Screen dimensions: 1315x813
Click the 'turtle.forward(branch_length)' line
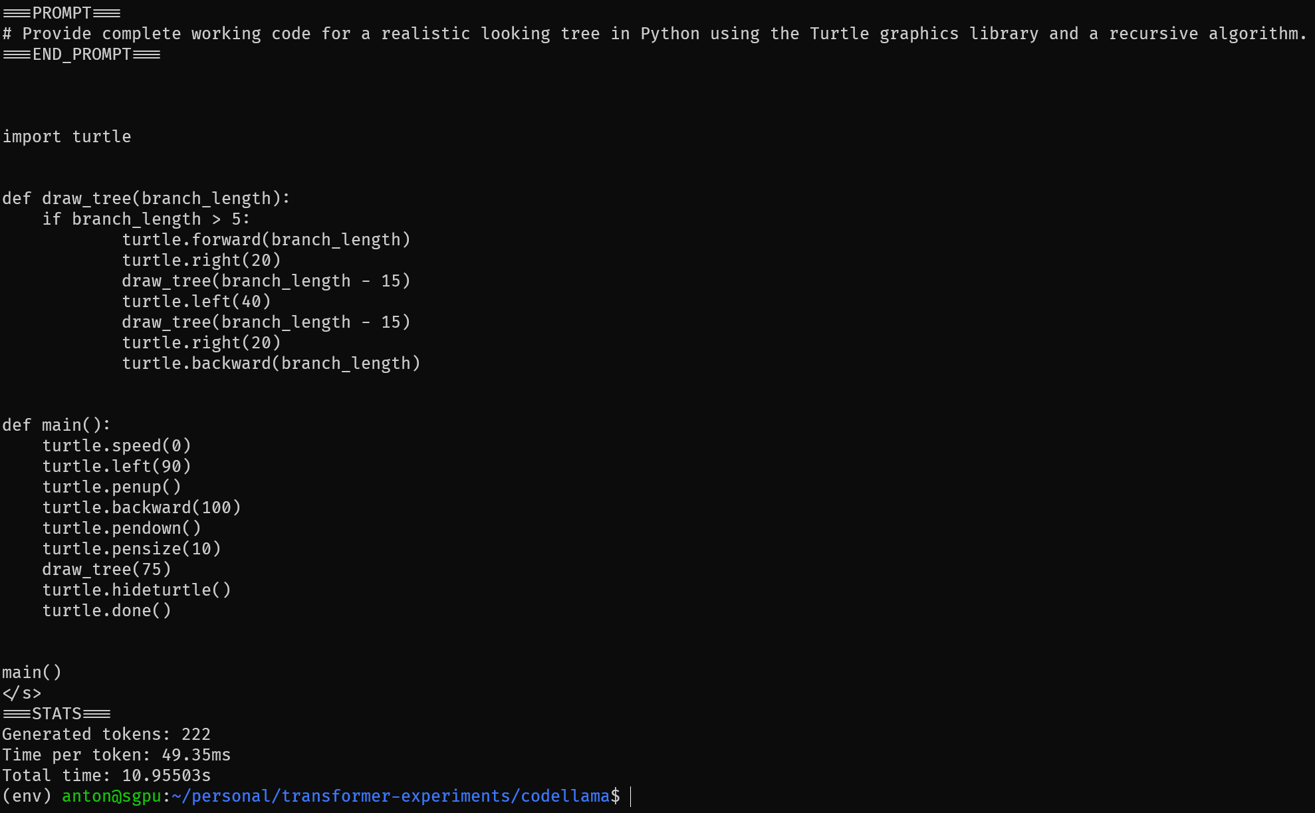(266, 239)
